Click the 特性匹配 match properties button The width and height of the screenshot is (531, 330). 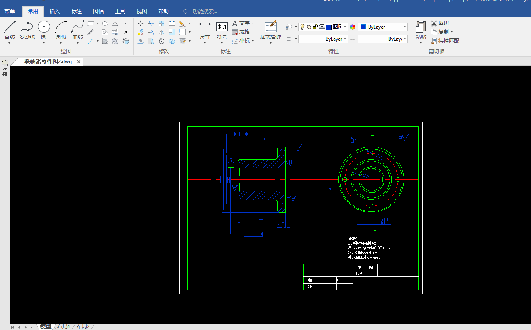pos(445,41)
